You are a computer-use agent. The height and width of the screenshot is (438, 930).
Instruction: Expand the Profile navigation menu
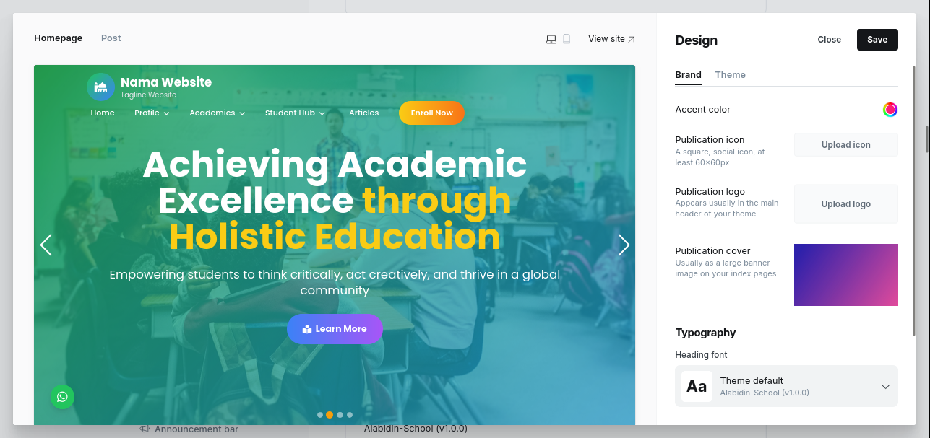coord(152,113)
